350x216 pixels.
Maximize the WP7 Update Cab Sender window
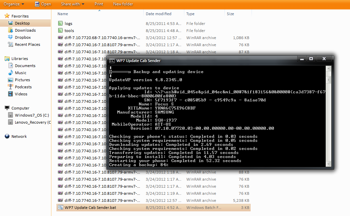(x=311, y=59)
